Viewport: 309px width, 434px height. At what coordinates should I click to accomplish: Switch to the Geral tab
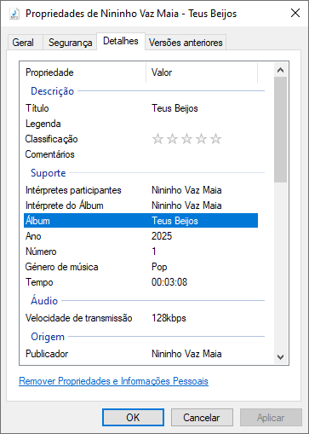[23, 43]
